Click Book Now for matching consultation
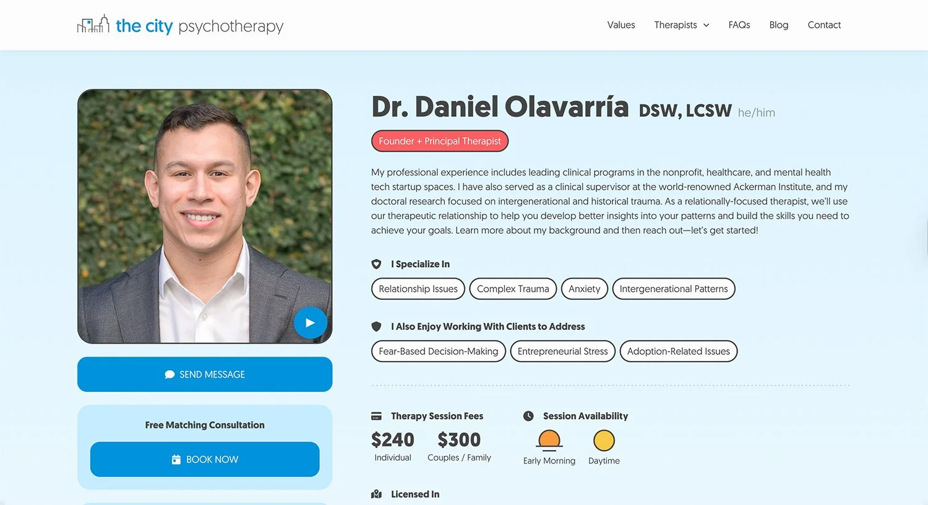 click(205, 459)
